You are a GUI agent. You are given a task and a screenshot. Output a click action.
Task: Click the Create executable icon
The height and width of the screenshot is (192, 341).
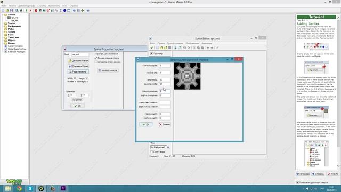coord(17,10)
